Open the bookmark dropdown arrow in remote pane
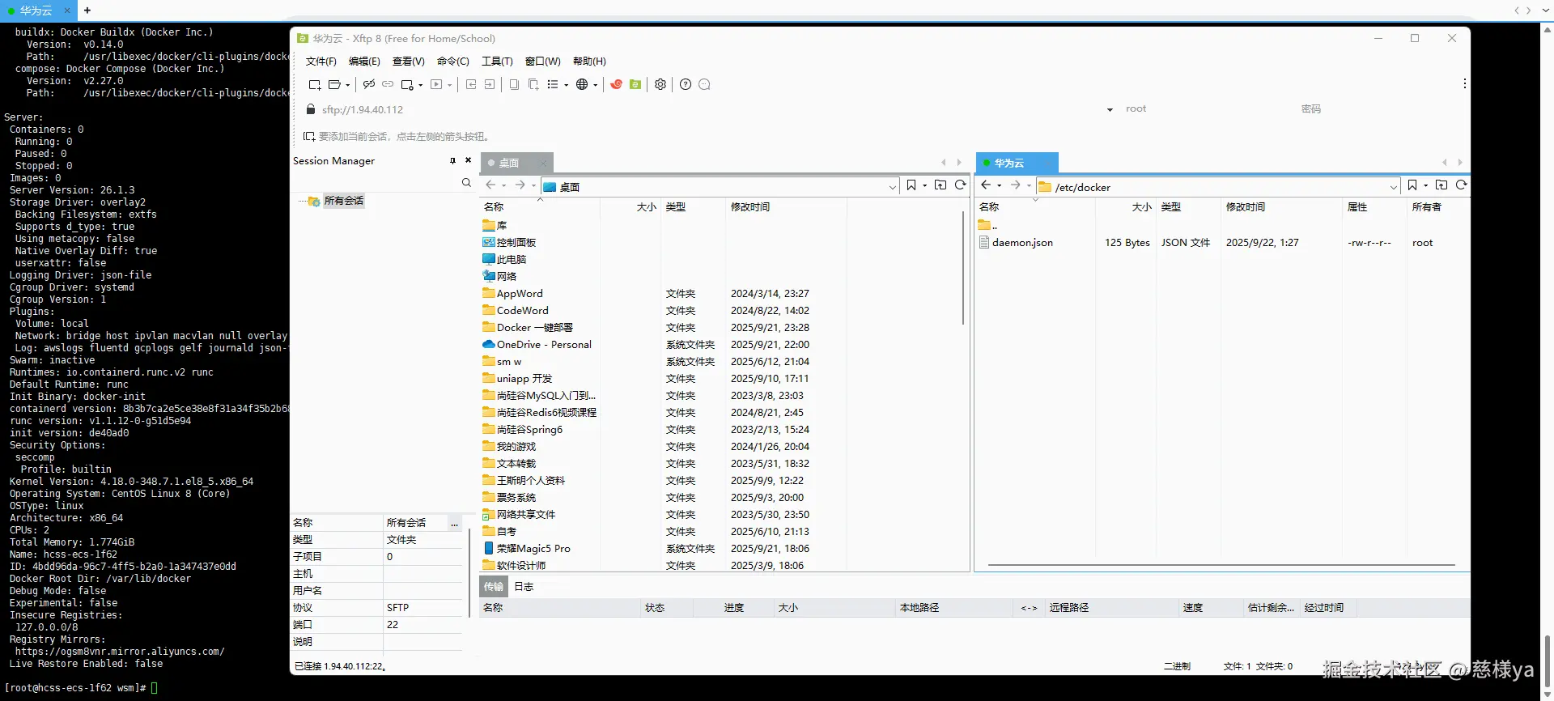The width and height of the screenshot is (1554, 701). (x=1425, y=186)
